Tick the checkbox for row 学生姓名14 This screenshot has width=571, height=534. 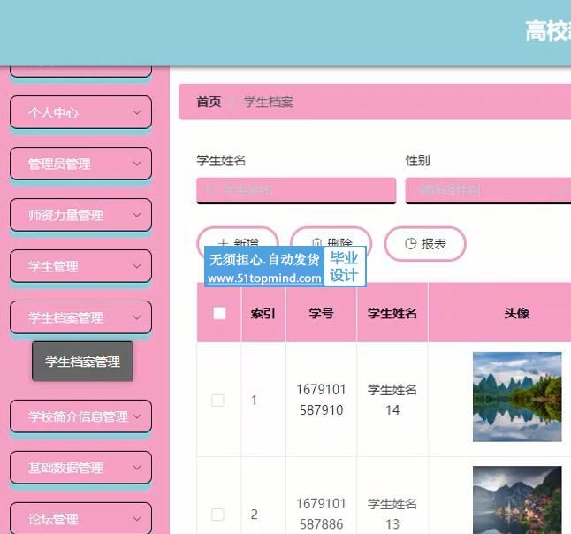[x=217, y=400]
